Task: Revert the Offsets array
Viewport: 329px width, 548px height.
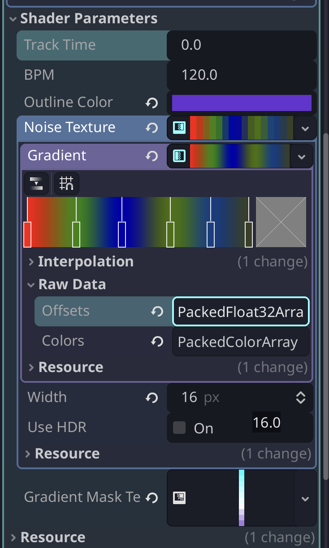Action: tap(157, 311)
